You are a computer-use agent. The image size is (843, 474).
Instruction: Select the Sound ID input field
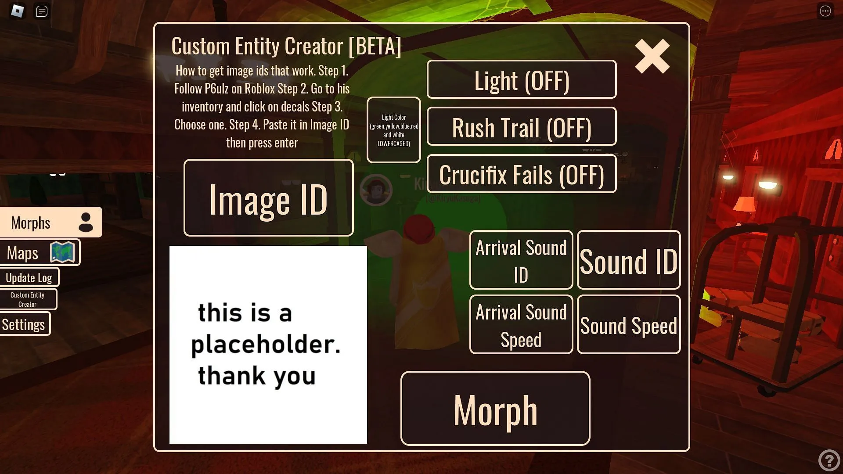tap(629, 260)
